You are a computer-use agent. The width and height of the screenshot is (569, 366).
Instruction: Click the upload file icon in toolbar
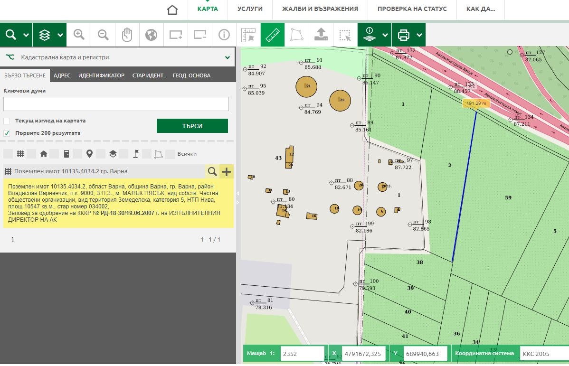pyautogui.click(x=321, y=35)
